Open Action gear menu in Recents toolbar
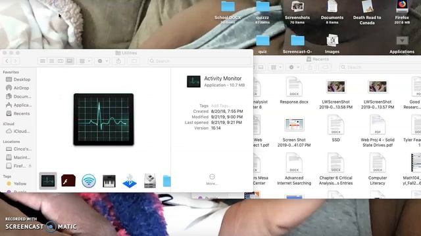Viewport: 421px width, 236px height. pos(294,67)
